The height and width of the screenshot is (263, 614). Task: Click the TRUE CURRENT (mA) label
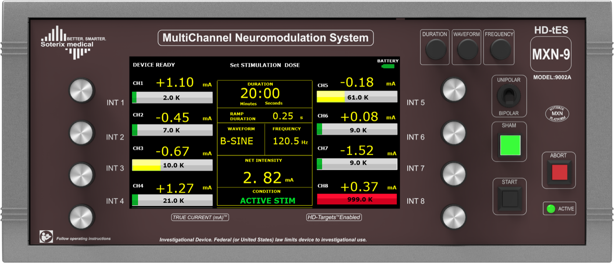tap(200, 217)
